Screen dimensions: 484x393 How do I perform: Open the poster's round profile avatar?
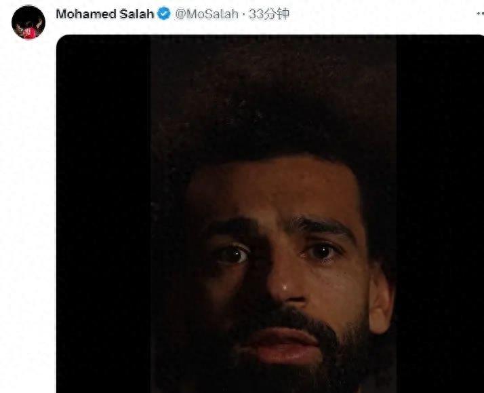click(x=28, y=23)
